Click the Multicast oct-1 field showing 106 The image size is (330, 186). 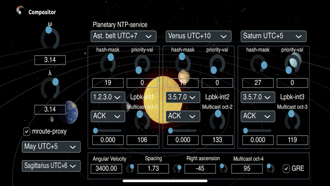[x=142, y=140]
